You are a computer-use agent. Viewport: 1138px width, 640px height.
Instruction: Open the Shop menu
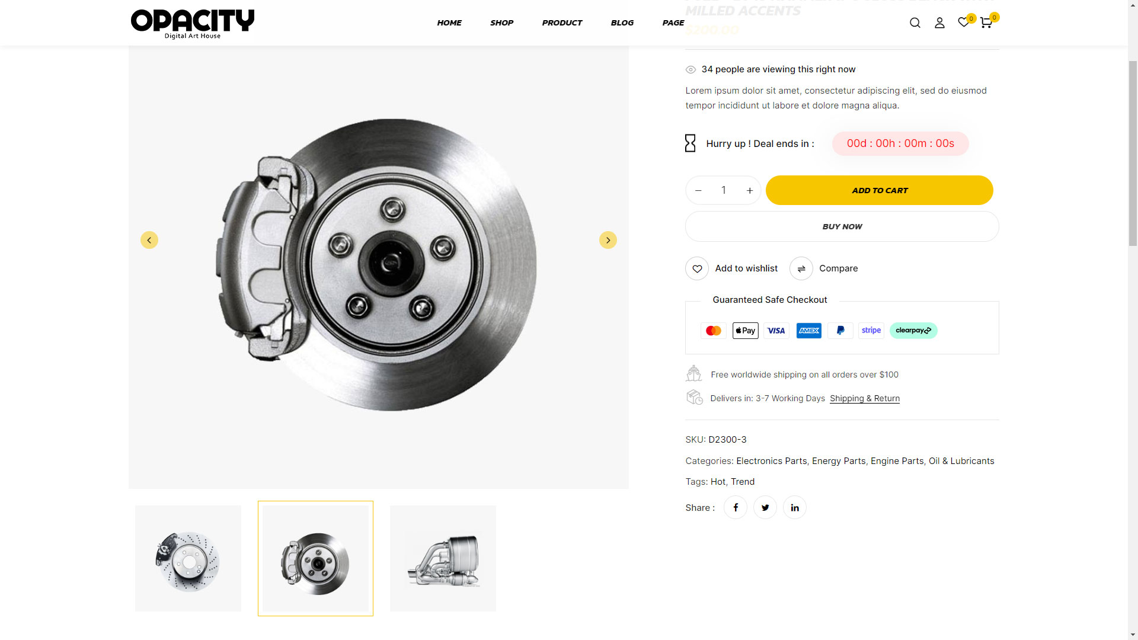[501, 23]
